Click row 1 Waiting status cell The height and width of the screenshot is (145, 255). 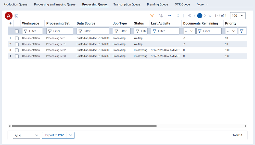138,38
